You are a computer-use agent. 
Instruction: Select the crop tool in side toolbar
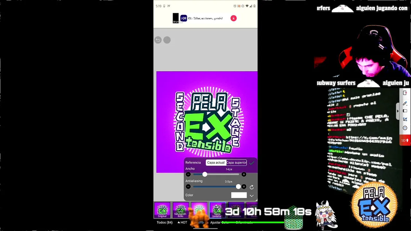[x=405, y=119]
